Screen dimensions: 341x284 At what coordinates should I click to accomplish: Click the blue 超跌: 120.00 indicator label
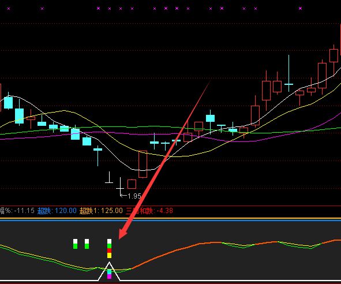point(57,211)
